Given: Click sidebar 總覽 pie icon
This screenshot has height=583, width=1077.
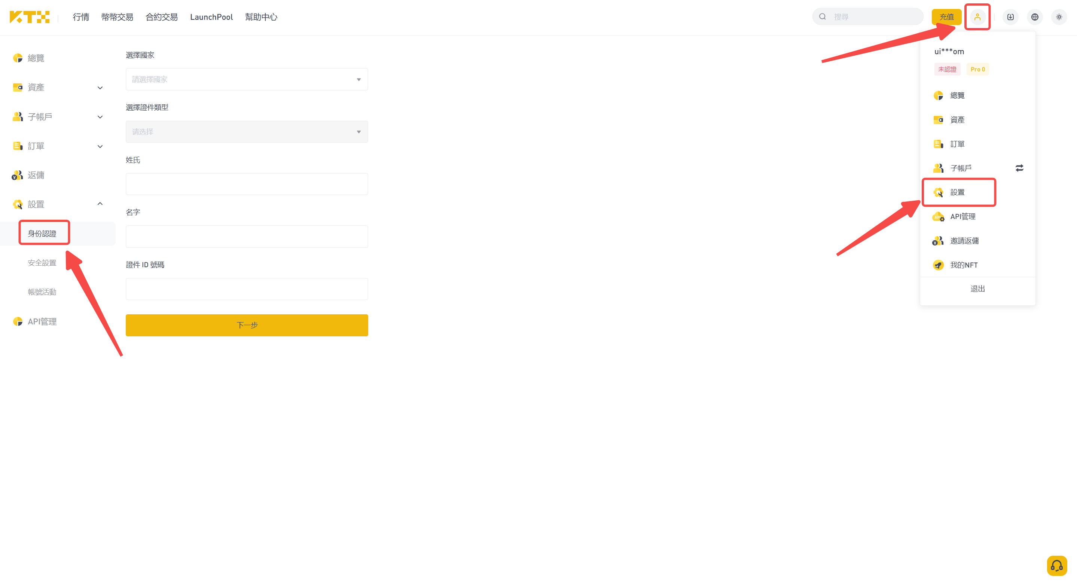Looking at the screenshot, I should click(x=18, y=58).
